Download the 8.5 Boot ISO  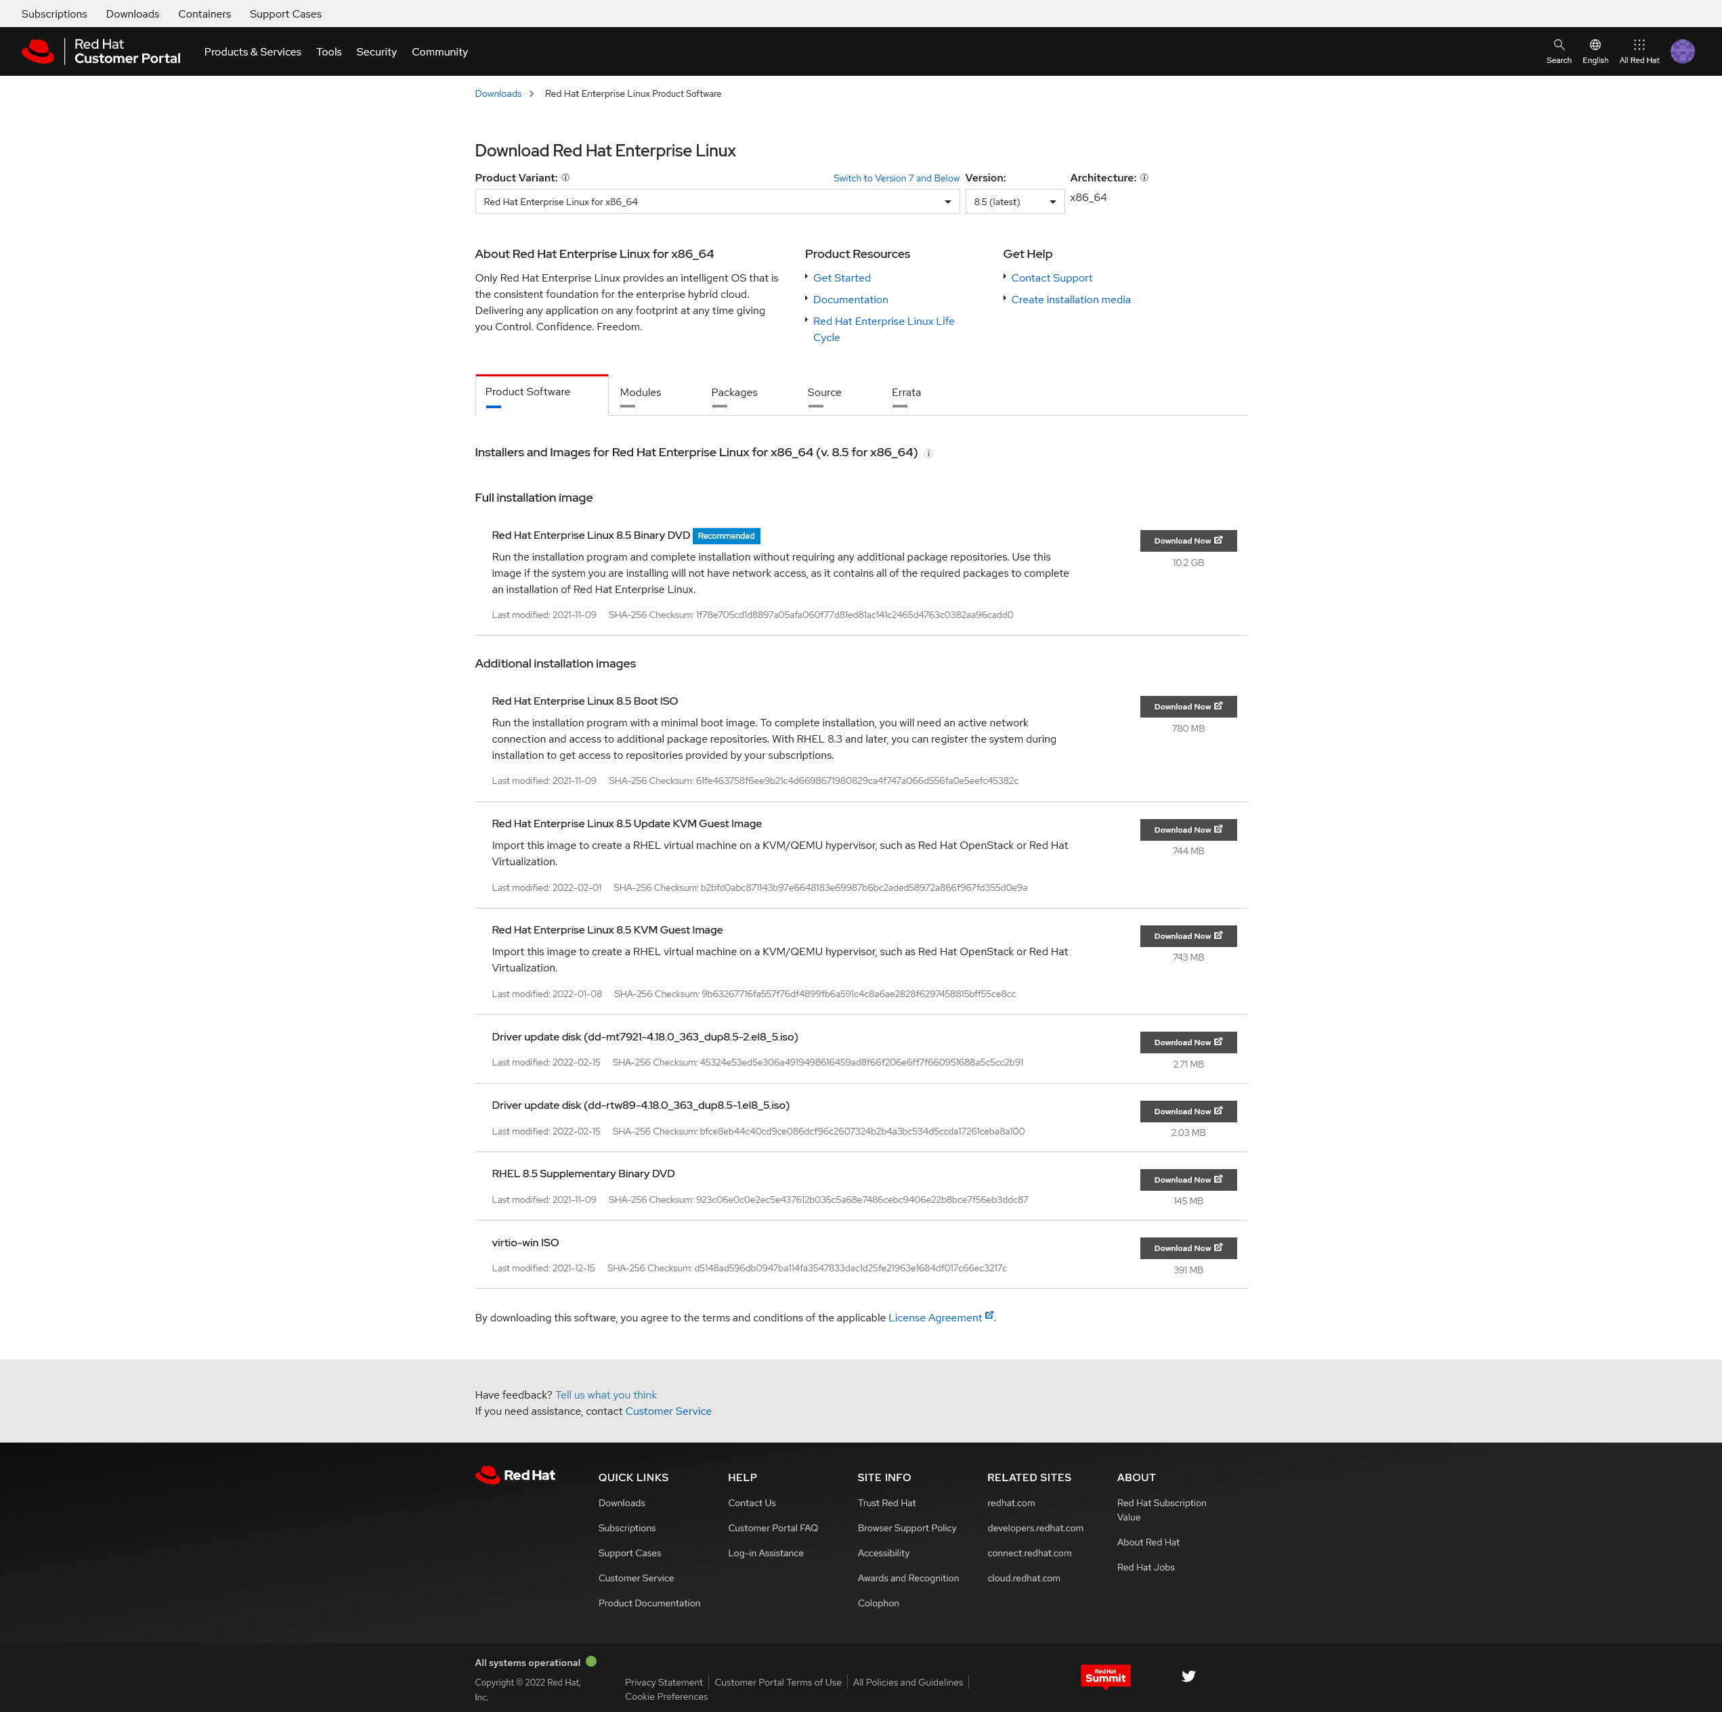coord(1188,706)
